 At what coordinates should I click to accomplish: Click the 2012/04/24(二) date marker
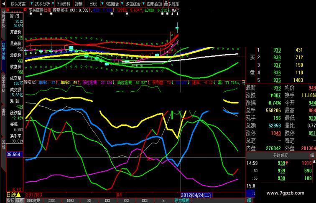pyautogui.click(x=196, y=195)
